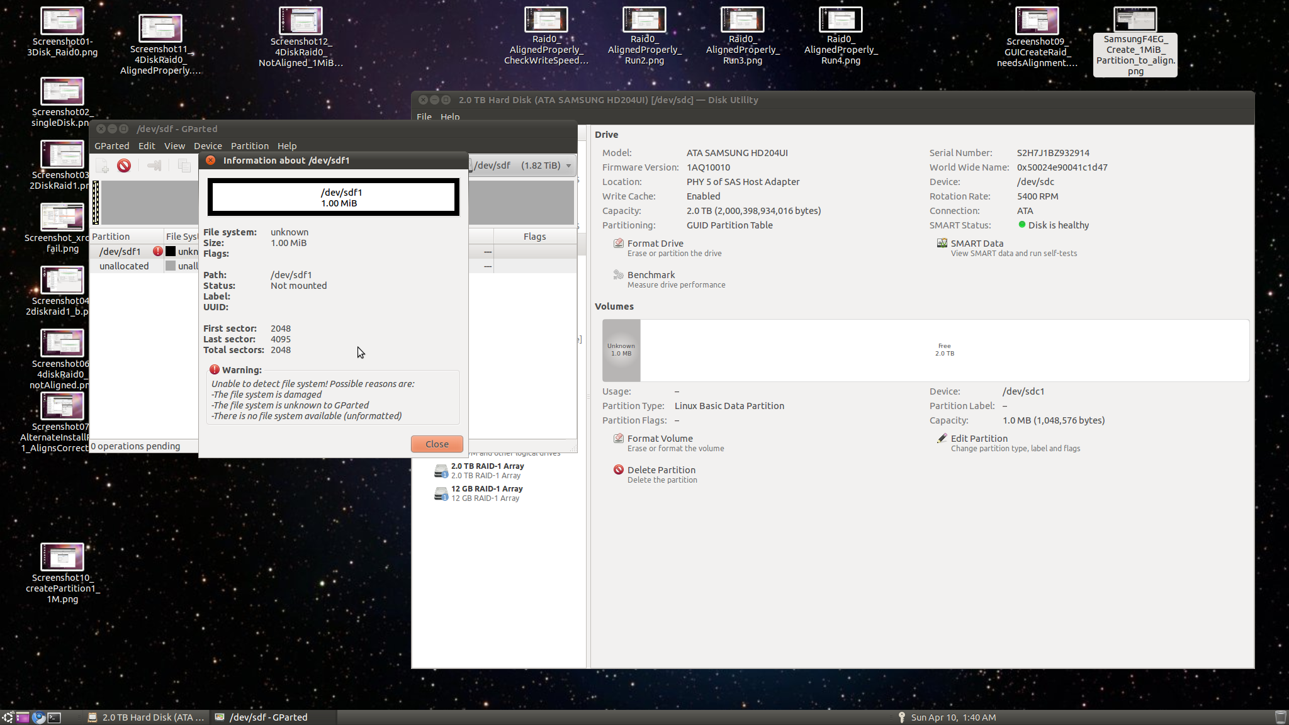
Task: Click the black file system color swatch for /dev/sdf1
Action: point(171,251)
